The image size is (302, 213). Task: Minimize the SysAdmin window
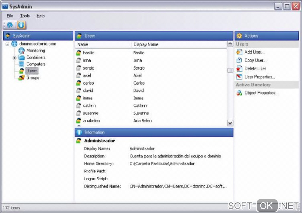coord(278,6)
